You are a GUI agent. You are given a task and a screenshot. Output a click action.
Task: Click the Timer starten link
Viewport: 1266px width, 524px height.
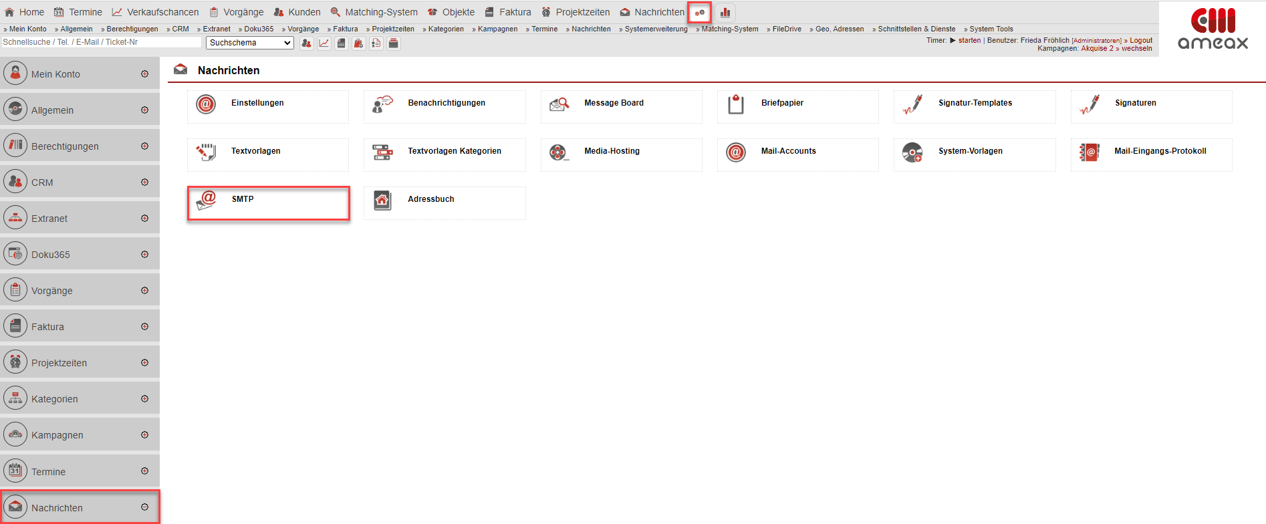point(969,40)
